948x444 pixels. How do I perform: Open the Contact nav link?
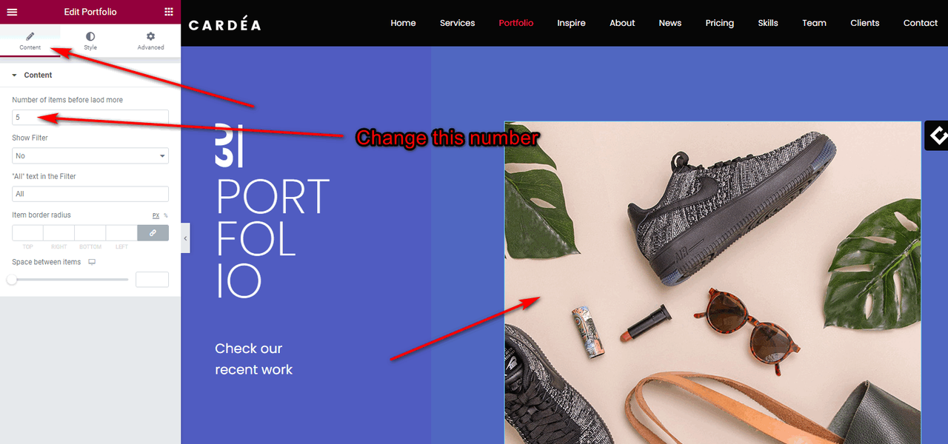921,23
